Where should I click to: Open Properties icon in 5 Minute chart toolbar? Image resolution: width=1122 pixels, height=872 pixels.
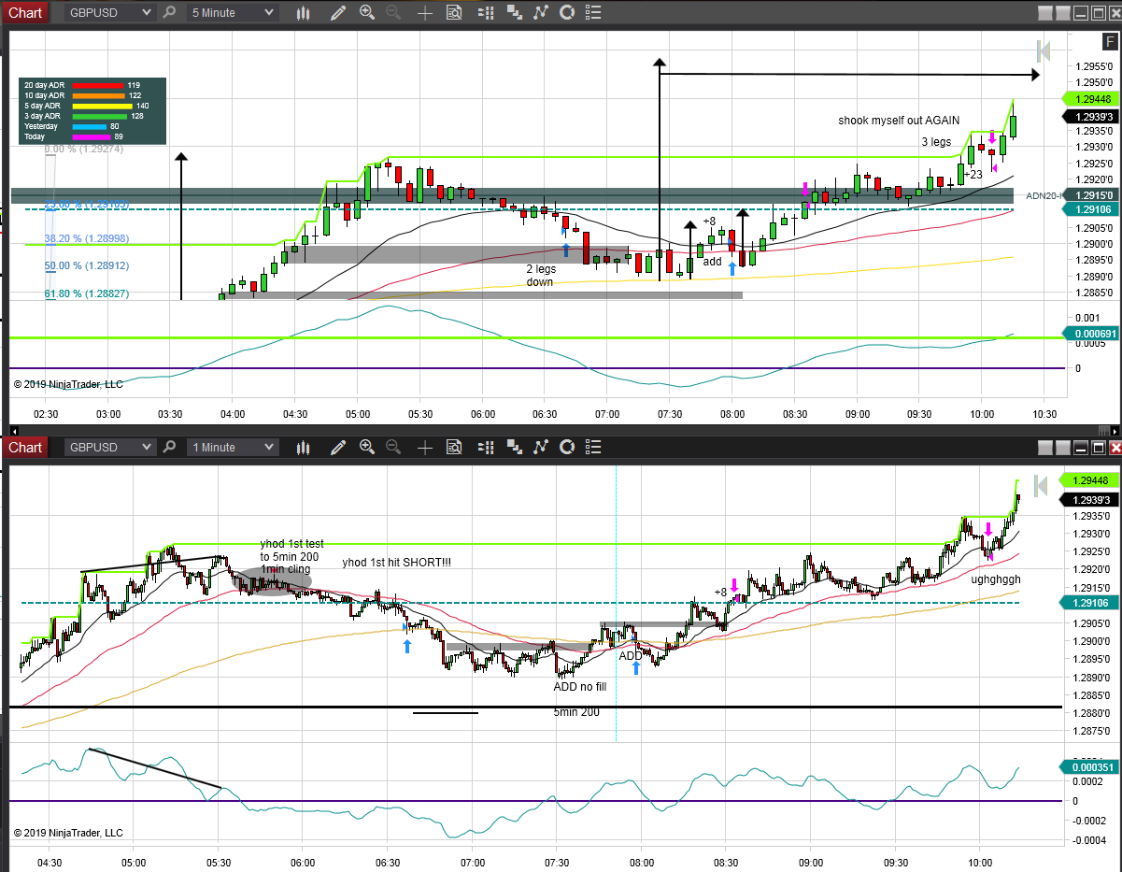click(x=593, y=12)
